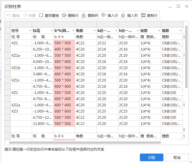
Task: Open the b*h(圆... column mapping dropdown
Action: coord(73,30)
